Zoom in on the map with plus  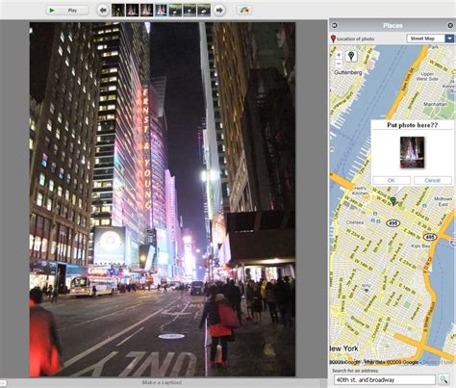pyautogui.click(x=339, y=55)
